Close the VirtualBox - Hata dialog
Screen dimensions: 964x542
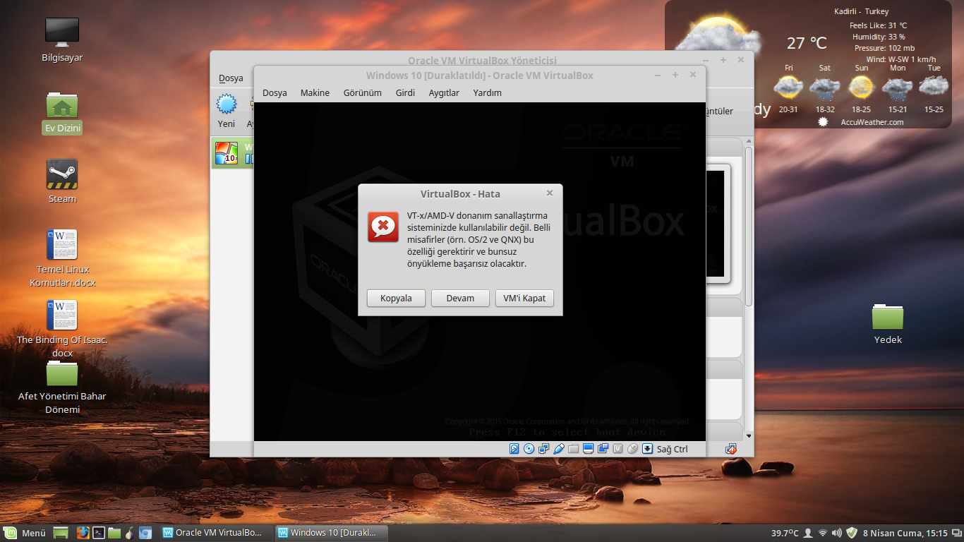[550, 193]
